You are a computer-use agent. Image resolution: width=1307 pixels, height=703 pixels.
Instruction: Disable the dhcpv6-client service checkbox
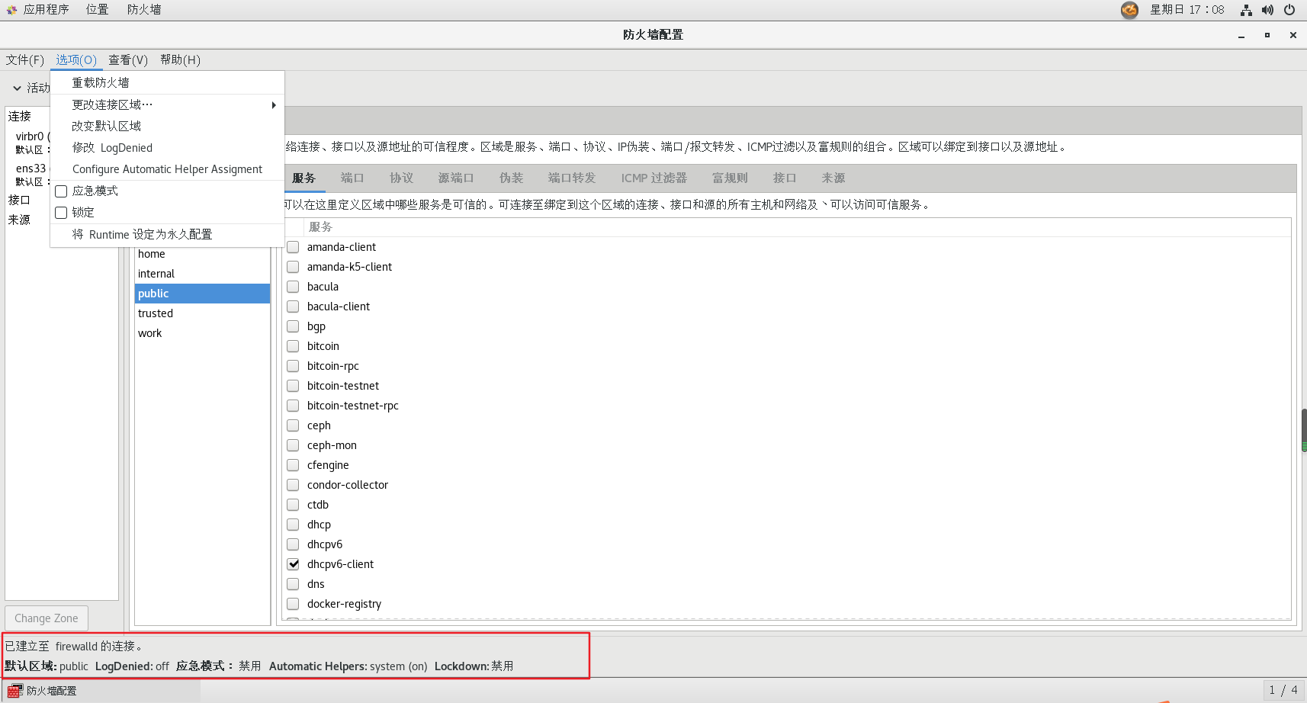click(x=293, y=564)
